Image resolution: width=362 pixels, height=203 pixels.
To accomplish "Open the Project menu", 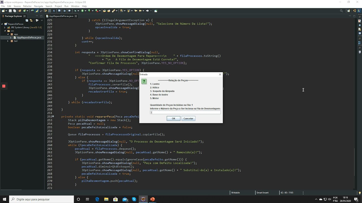I will coord(58,6).
